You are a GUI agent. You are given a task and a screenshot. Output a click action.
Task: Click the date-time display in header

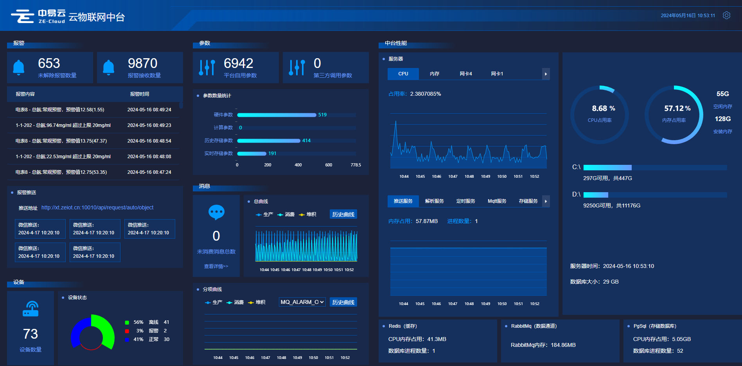click(x=688, y=16)
